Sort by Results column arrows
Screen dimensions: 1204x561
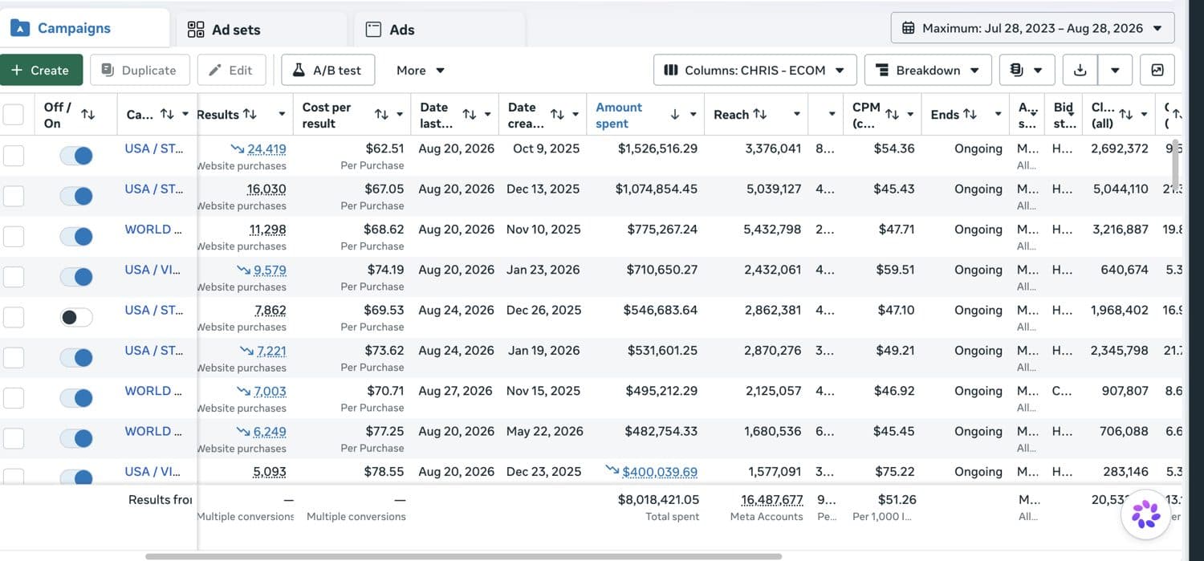250,114
